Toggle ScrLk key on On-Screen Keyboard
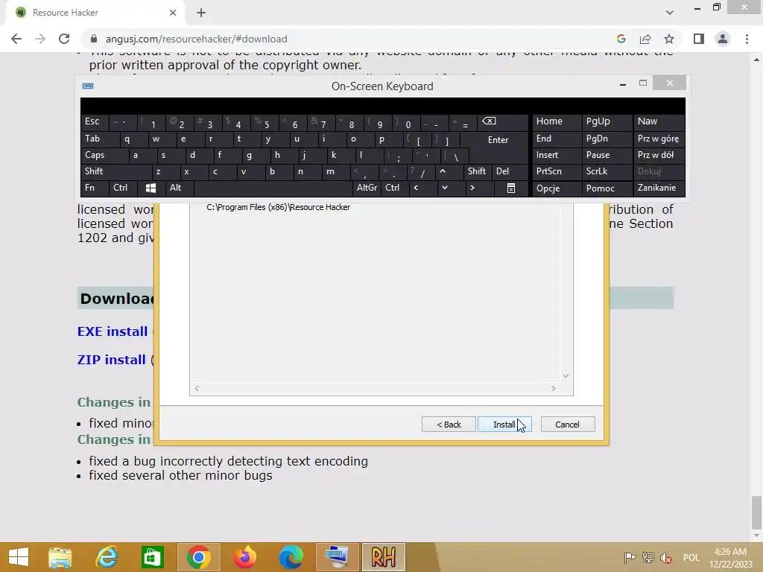This screenshot has width=763, height=572. point(607,171)
